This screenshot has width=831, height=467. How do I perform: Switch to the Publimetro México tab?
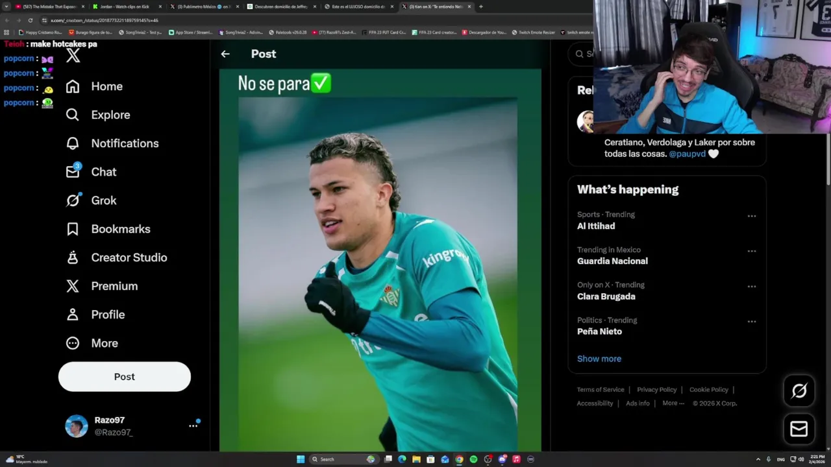[x=205, y=6]
